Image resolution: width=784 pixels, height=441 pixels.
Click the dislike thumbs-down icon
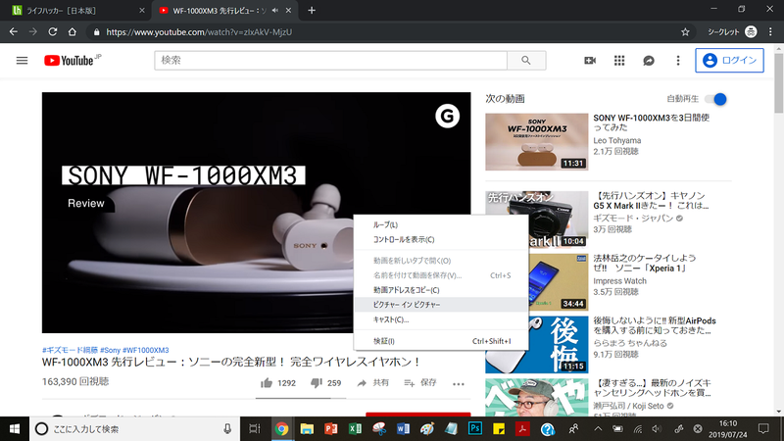315,383
